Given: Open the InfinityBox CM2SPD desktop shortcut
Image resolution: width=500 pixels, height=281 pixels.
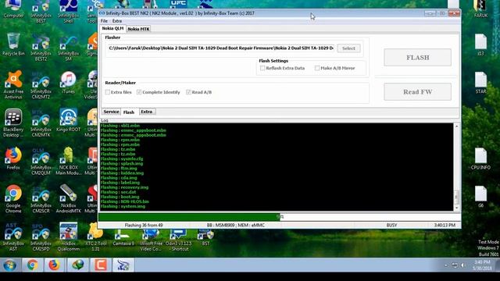Looking at the screenshot, I should tap(41, 237).
